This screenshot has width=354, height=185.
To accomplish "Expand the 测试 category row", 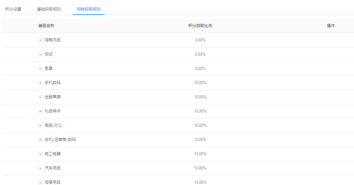I will pyautogui.click(x=40, y=54).
